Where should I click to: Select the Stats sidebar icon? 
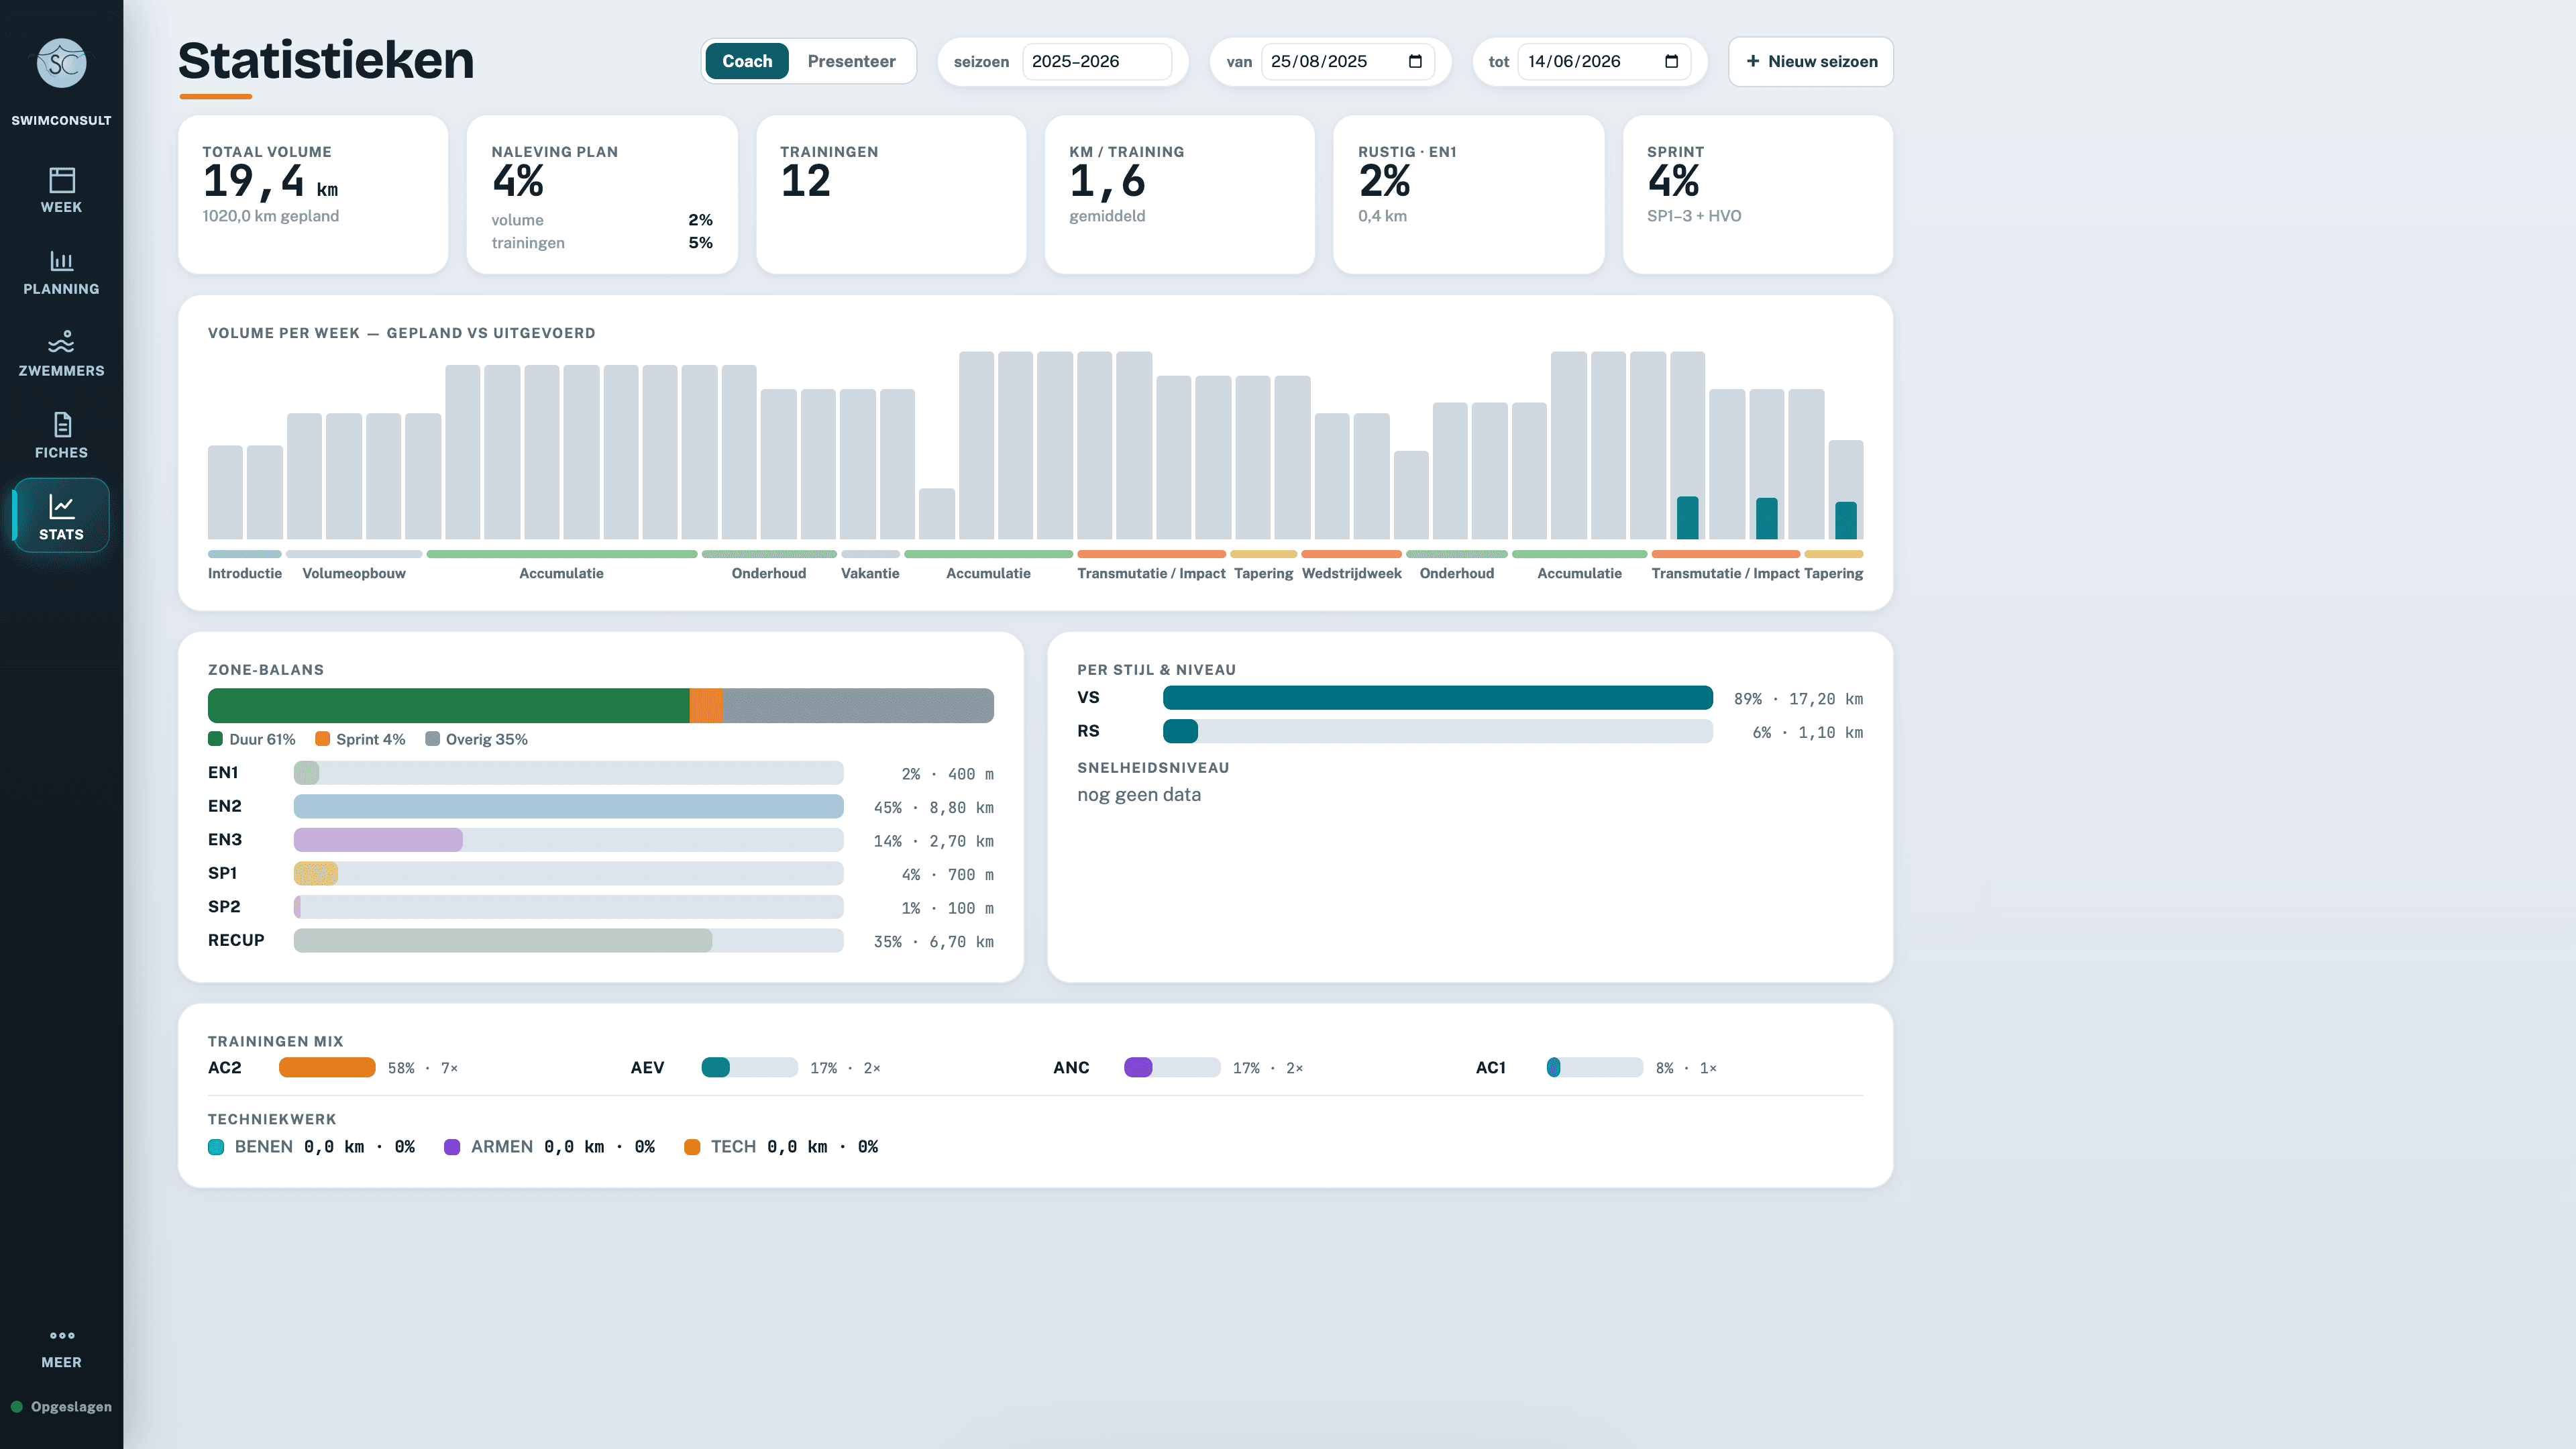click(61, 507)
